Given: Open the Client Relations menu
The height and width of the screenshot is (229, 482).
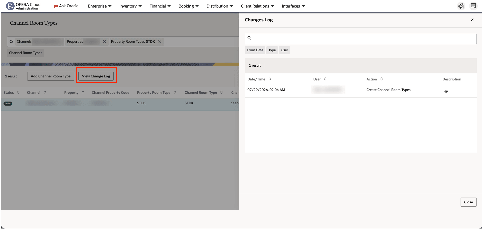Looking at the screenshot, I should pyautogui.click(x=257, y=6).
